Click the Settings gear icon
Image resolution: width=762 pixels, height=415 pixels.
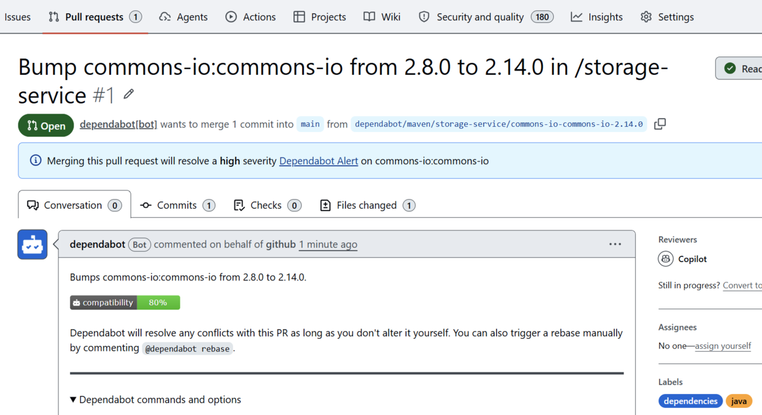coord(646,17)
